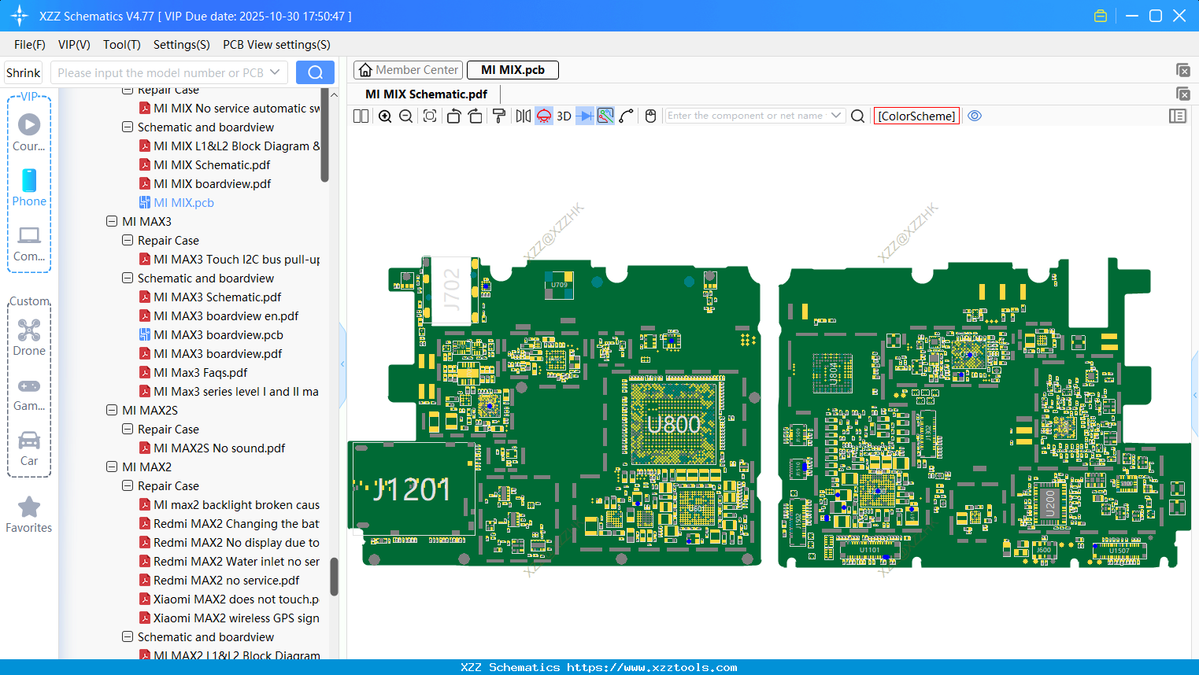Viewport: 1199px width, 675px height.
Task: Toggle the blue eye visibility icon
Action: coord(975,116)
